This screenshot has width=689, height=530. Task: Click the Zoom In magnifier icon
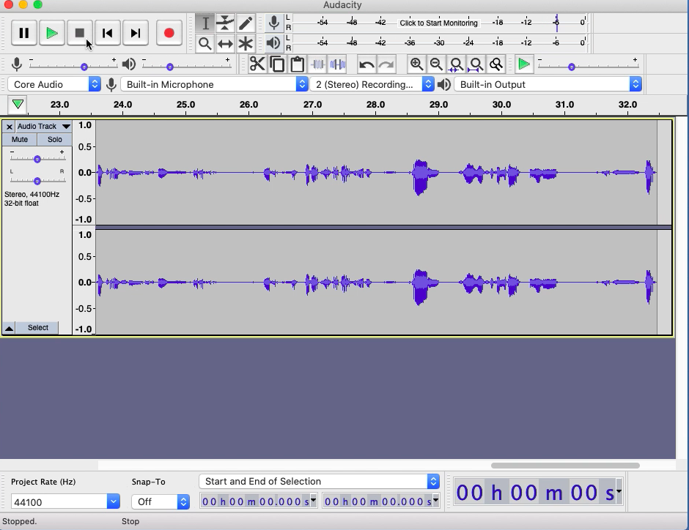click(416, 64)
